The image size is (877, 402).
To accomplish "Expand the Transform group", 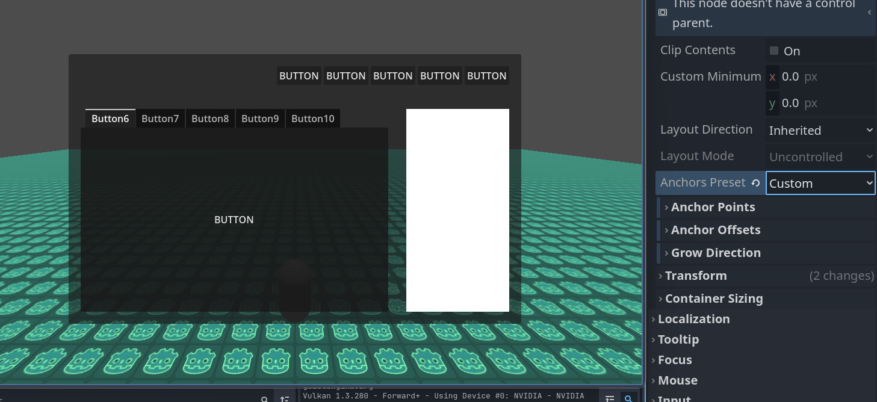I will (696, 276).
